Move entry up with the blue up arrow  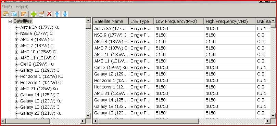(x=57, y=14)
